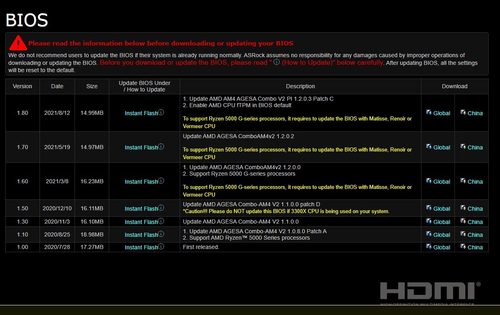Click the date 2020/11/3 cell
Image resolution: width=500 pixels, height=315 pixels.
click(x=57, y=222)
